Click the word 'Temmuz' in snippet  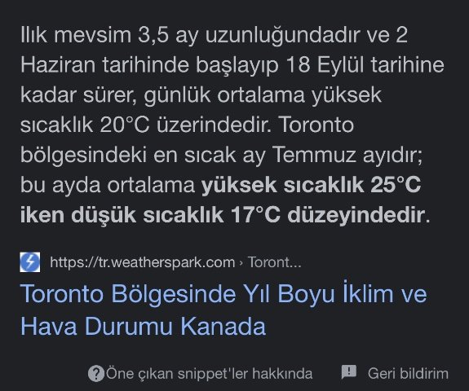(x=314, y=155)
